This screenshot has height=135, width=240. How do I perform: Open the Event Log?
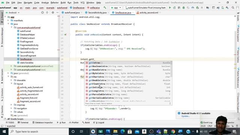206,123
